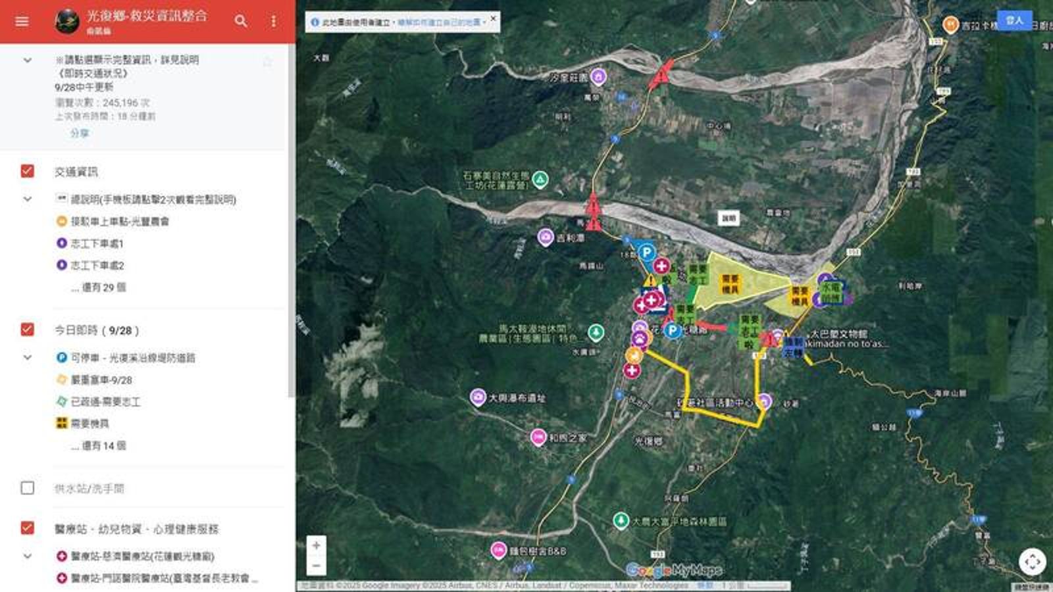Click the 吉利潭 purple marker on the map
Viewport: 1053px width, 592px height.
pos(546,237)
